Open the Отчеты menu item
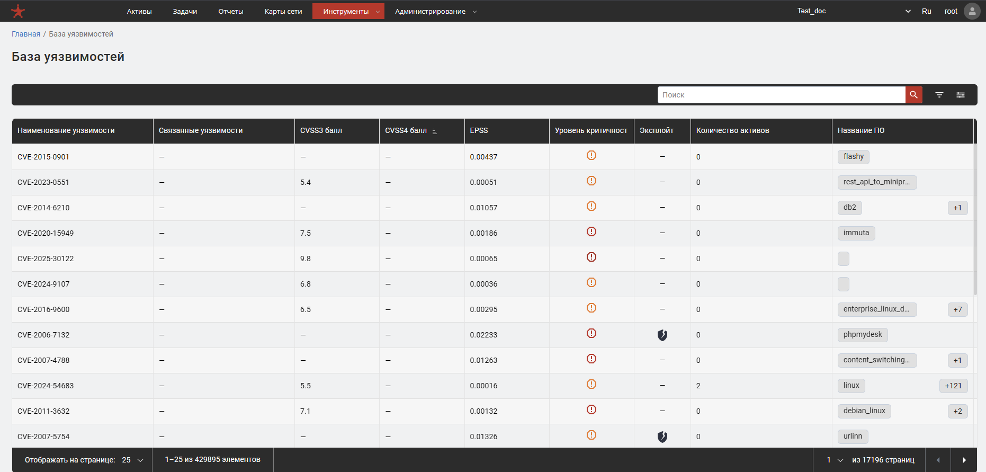Viewport: 986px width, 472px height. pyautogui.click(x=230, y=11)
